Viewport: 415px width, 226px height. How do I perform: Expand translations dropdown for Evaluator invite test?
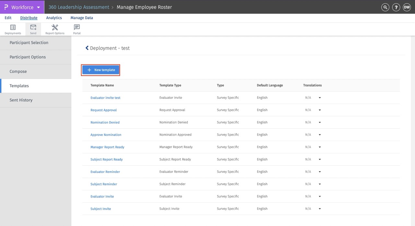(x=319, y=98)
